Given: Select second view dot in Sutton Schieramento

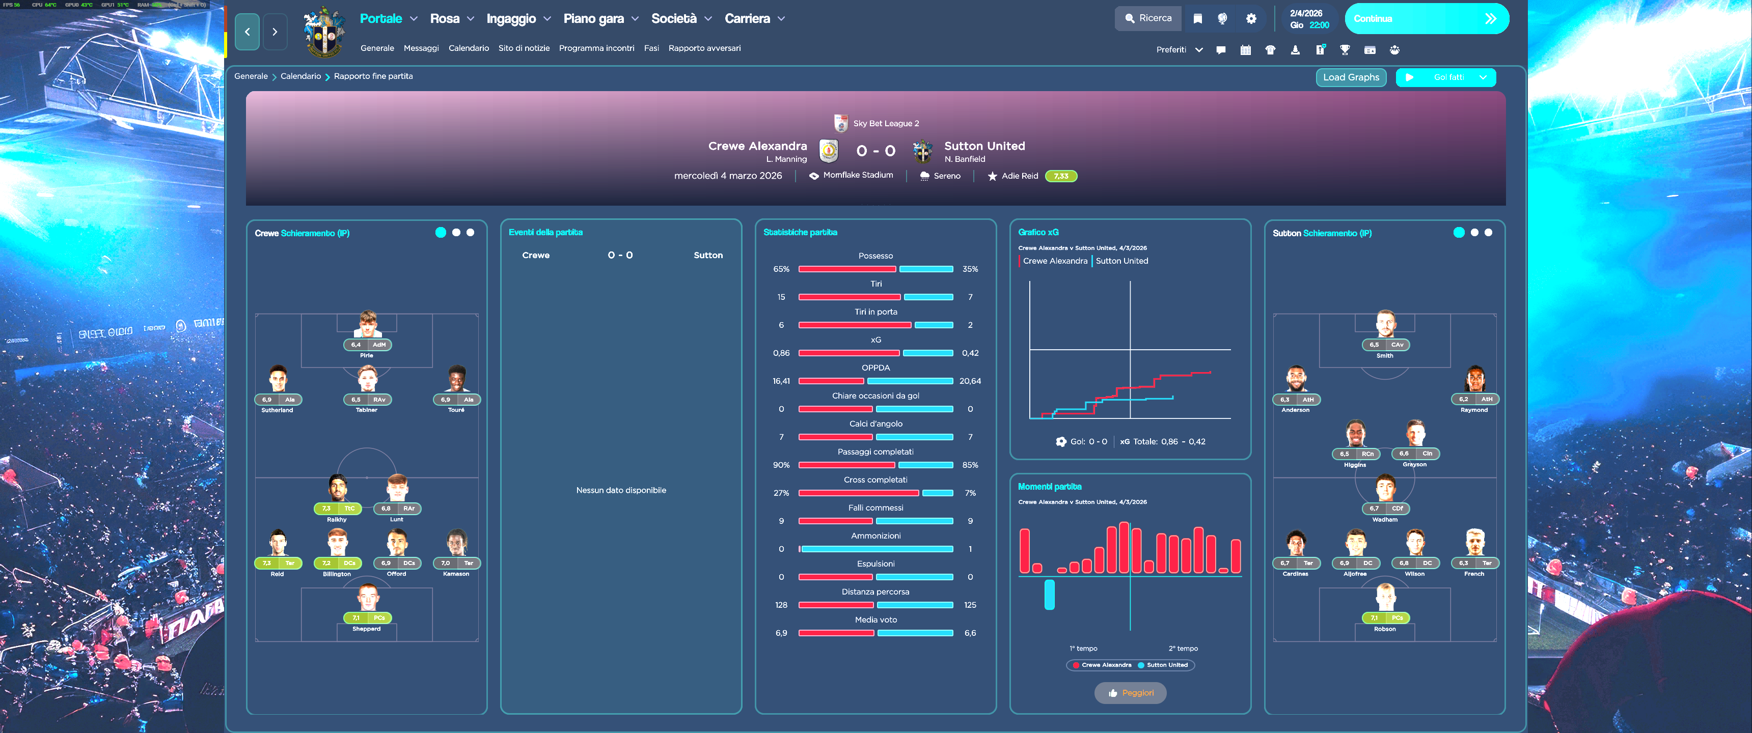Looking at the screenshot, I should tap(1474, 233).
